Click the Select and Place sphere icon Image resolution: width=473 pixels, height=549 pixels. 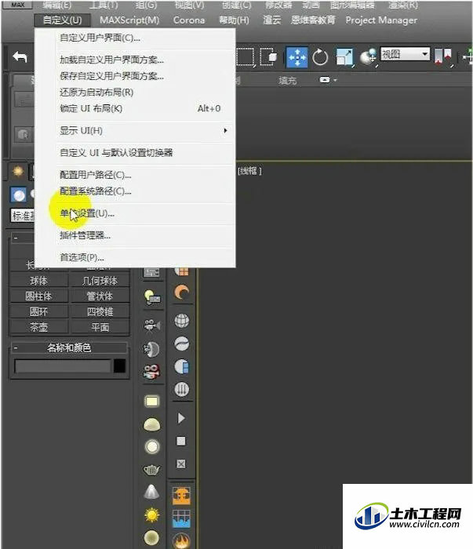[x=368, y=57]
